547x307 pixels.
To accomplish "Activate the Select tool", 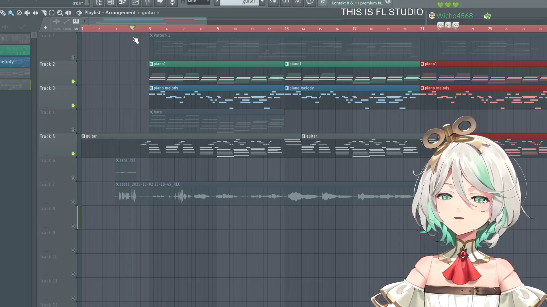I will click(x=52, y=13).
